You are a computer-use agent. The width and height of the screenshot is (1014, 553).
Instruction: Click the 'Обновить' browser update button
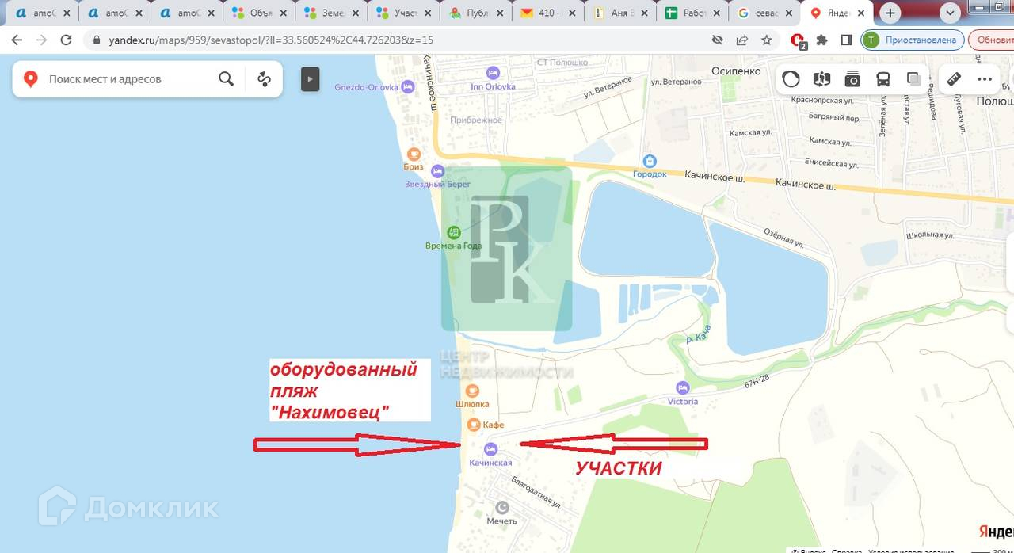pyautogui.click(x=993, y=40)
